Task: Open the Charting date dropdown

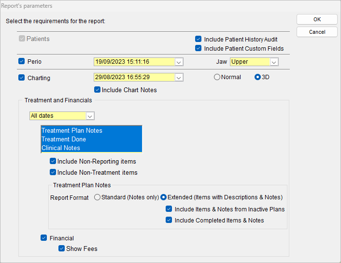Action: 179,77
